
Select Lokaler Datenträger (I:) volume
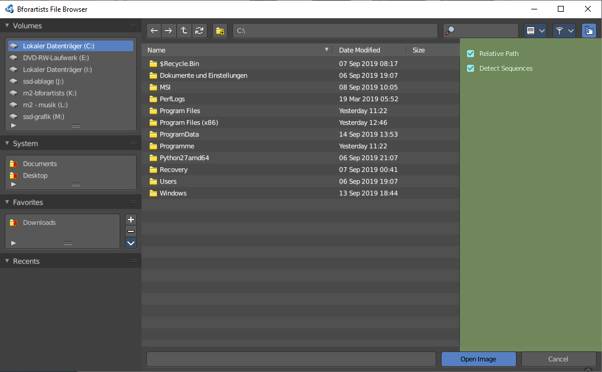point(71,69)
